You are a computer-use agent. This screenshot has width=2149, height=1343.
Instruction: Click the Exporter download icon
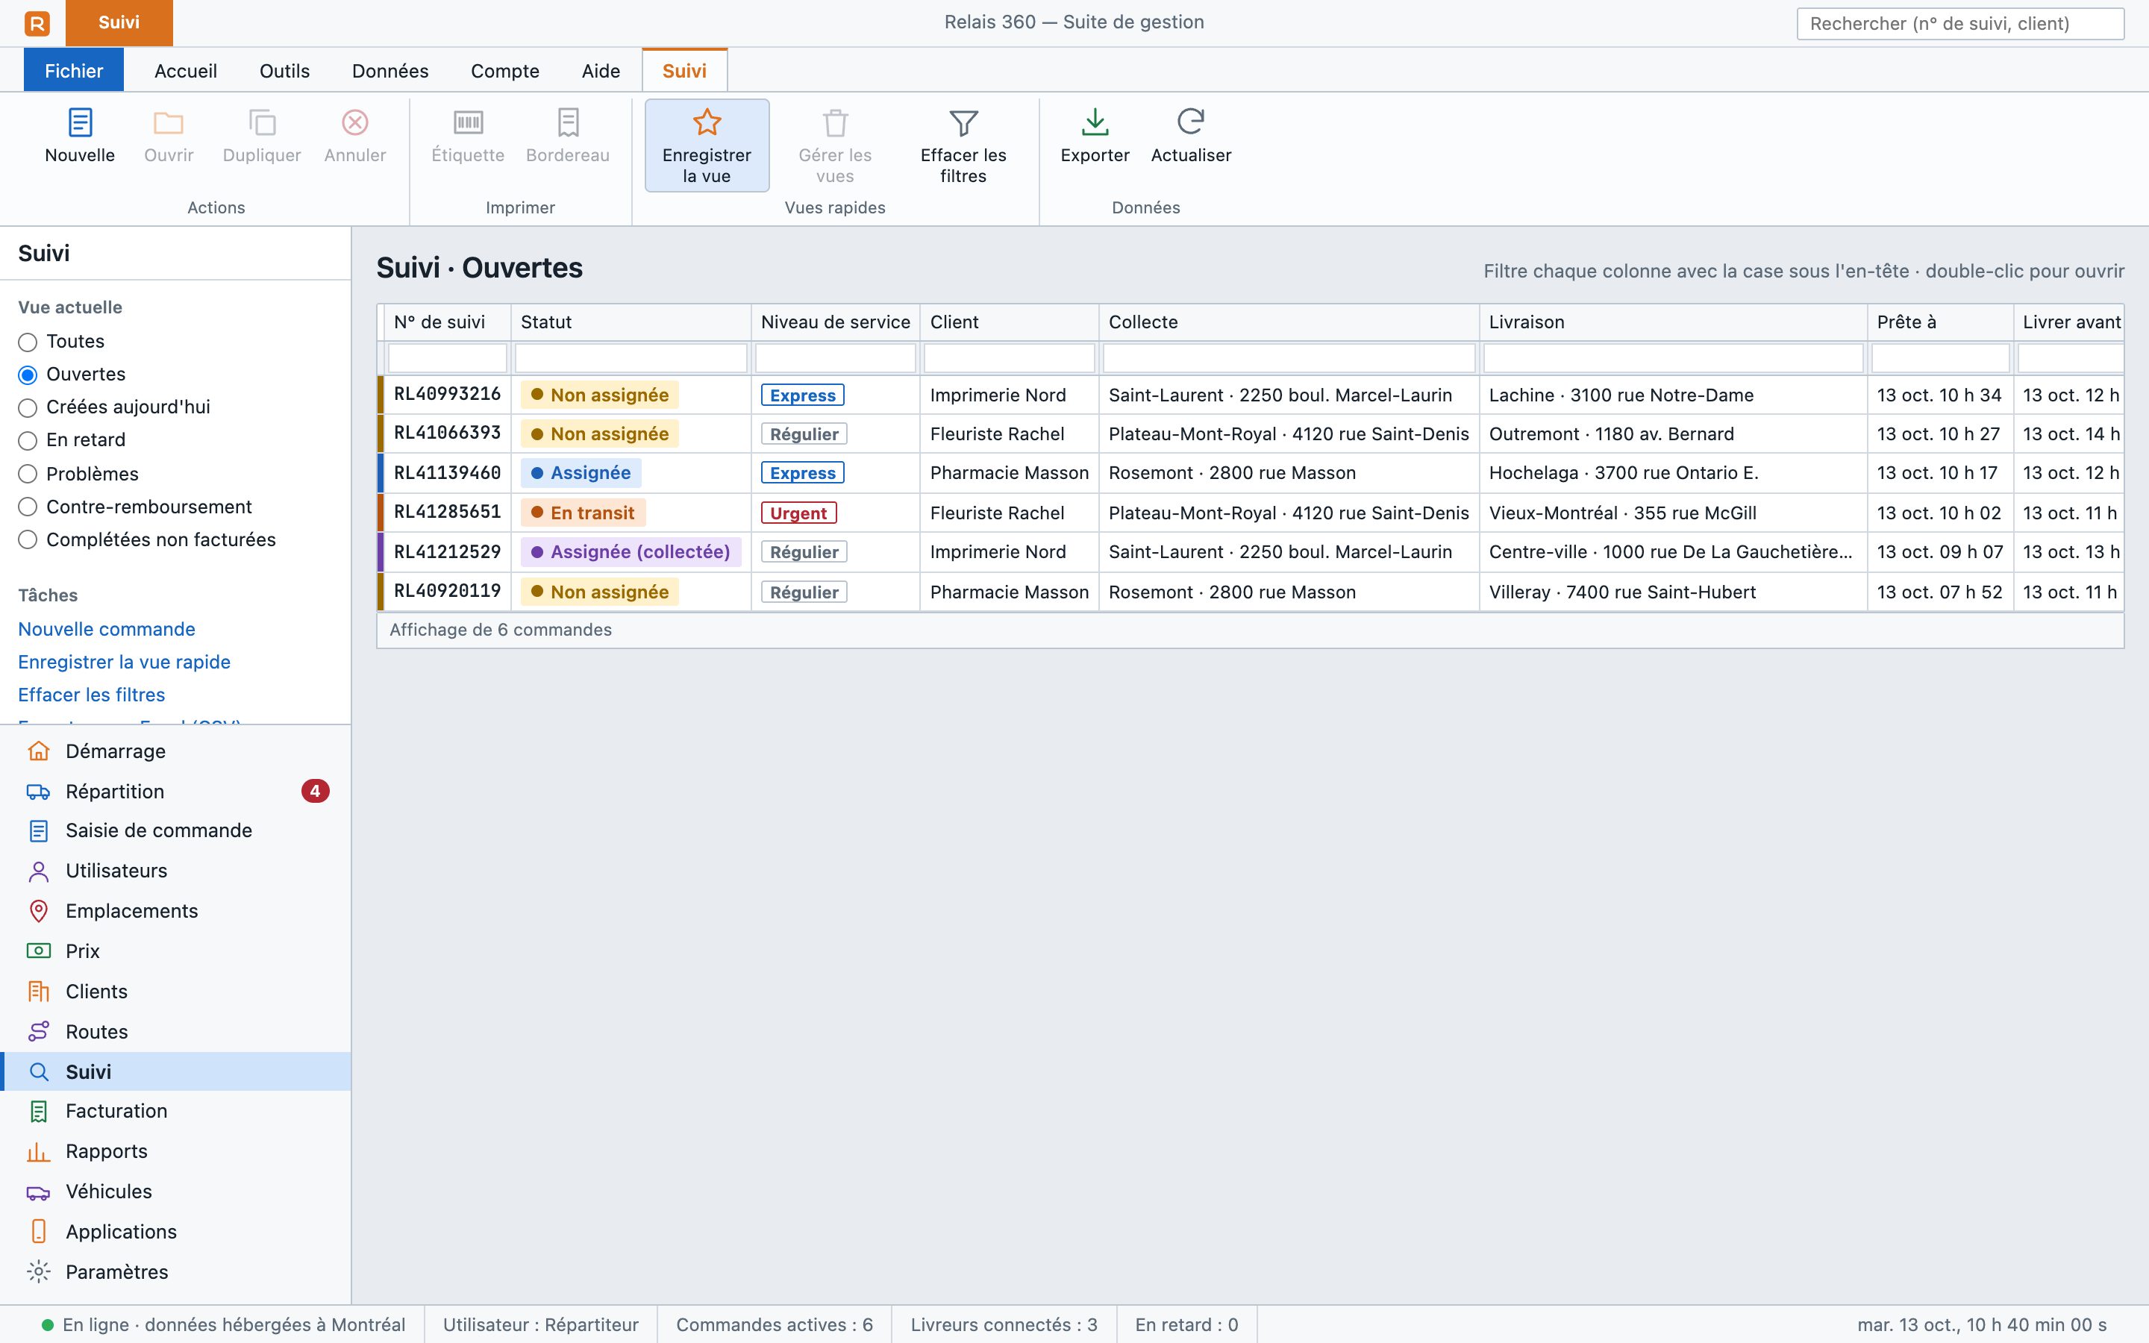click(1095, 122)
